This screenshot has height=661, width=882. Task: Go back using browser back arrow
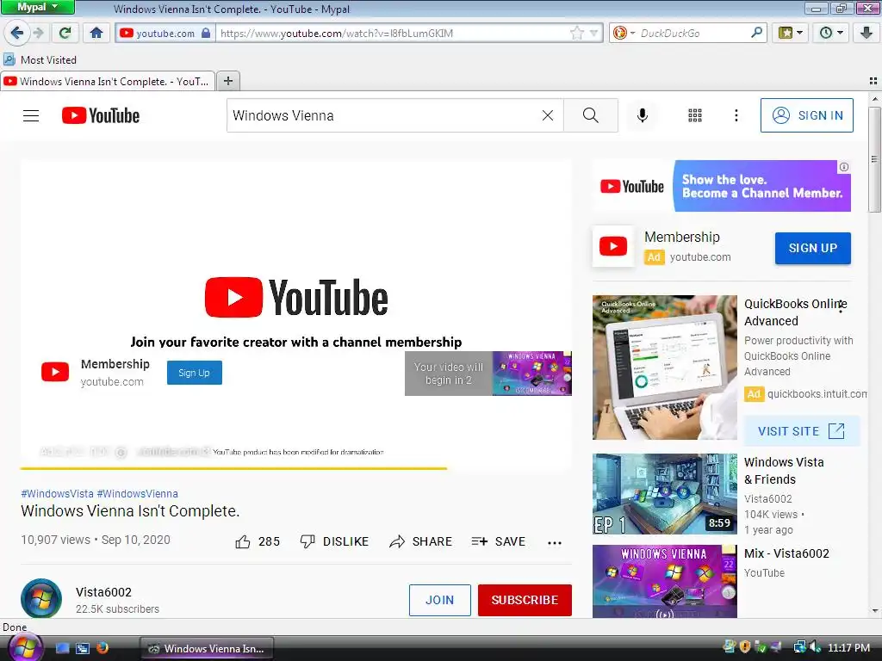pos(16,33)
